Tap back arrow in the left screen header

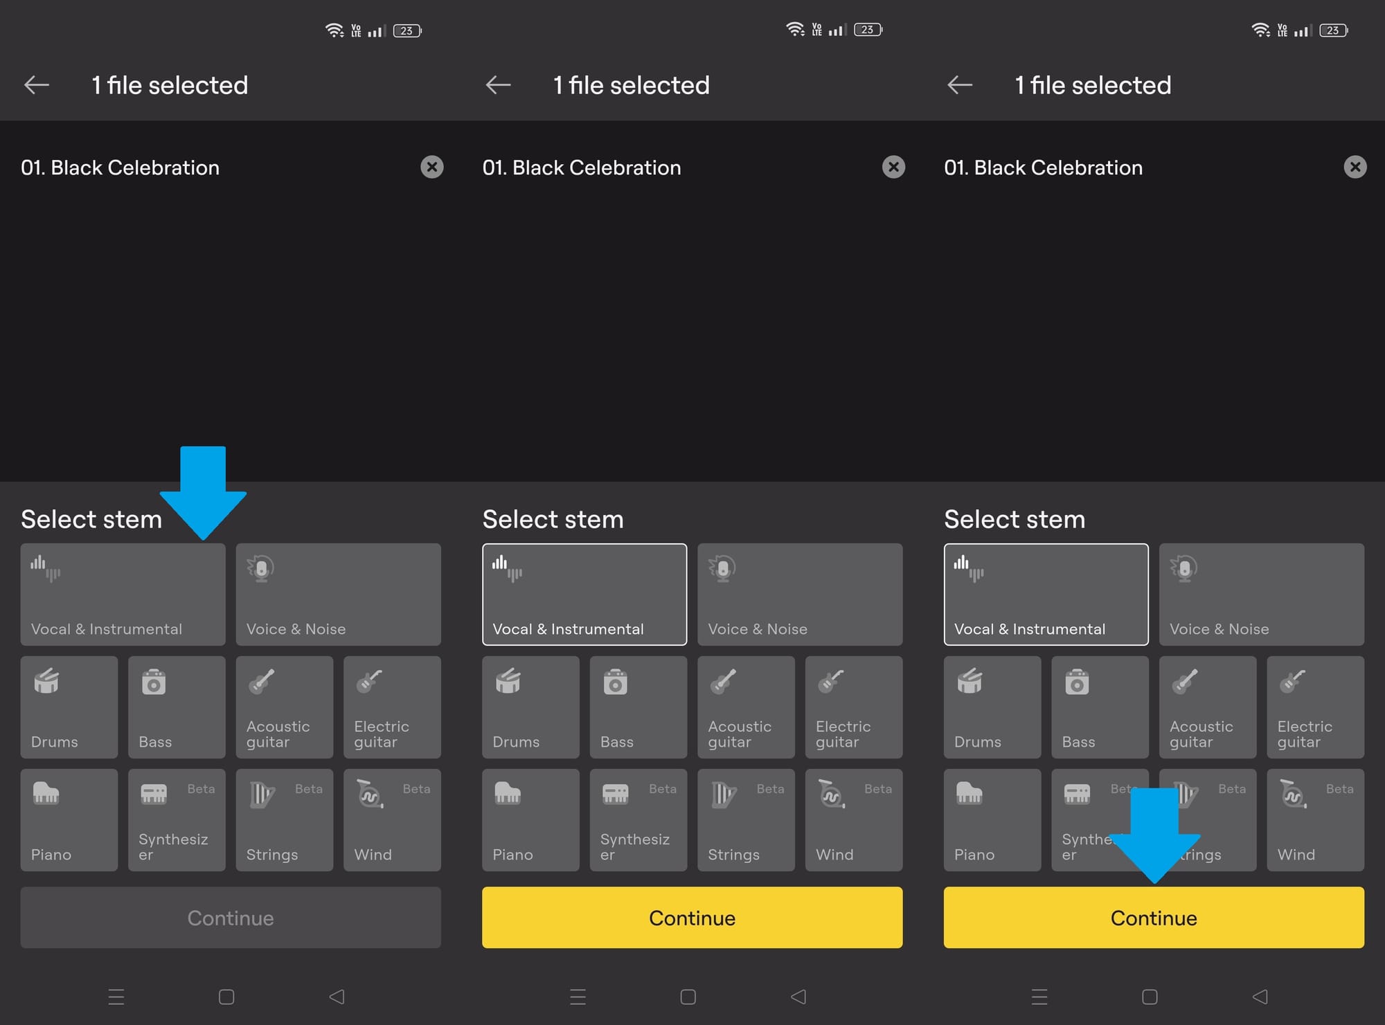[37, 85]
